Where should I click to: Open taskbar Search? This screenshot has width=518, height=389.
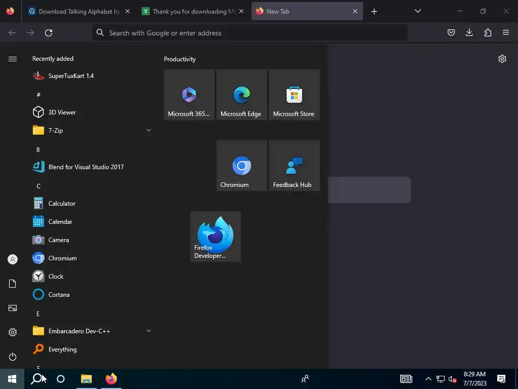[x=37, y=379]
